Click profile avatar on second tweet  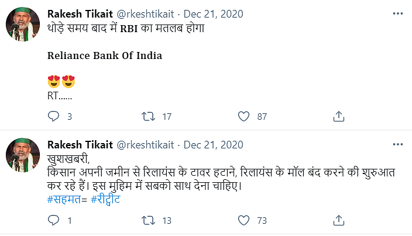pyautogui.click(x=23, y=158)
